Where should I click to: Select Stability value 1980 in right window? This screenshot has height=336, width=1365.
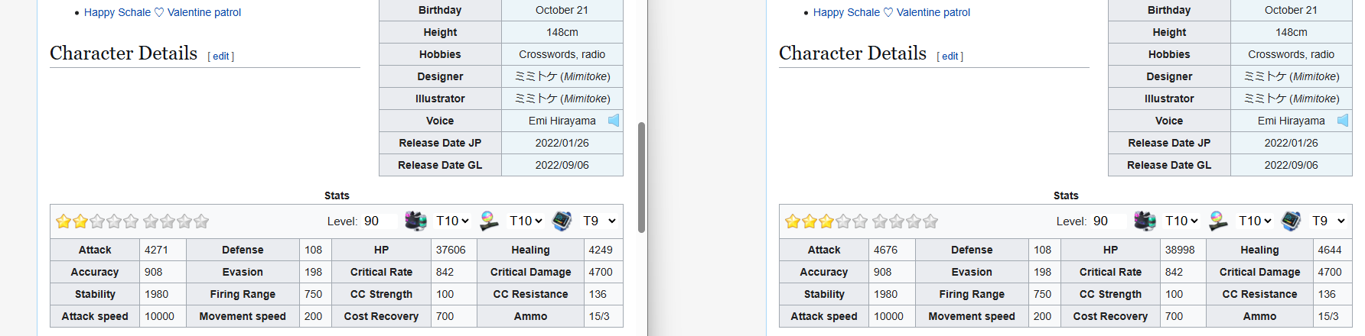pos(885,294)
